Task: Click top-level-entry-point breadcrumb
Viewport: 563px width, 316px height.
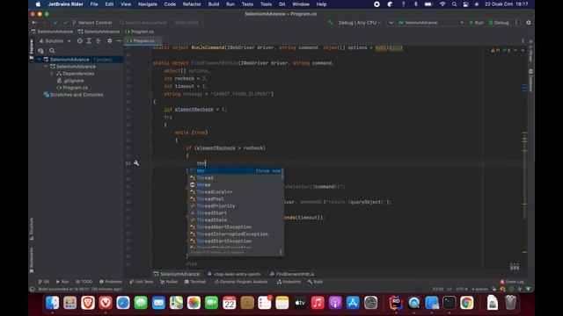Action: tap(234, 274)
